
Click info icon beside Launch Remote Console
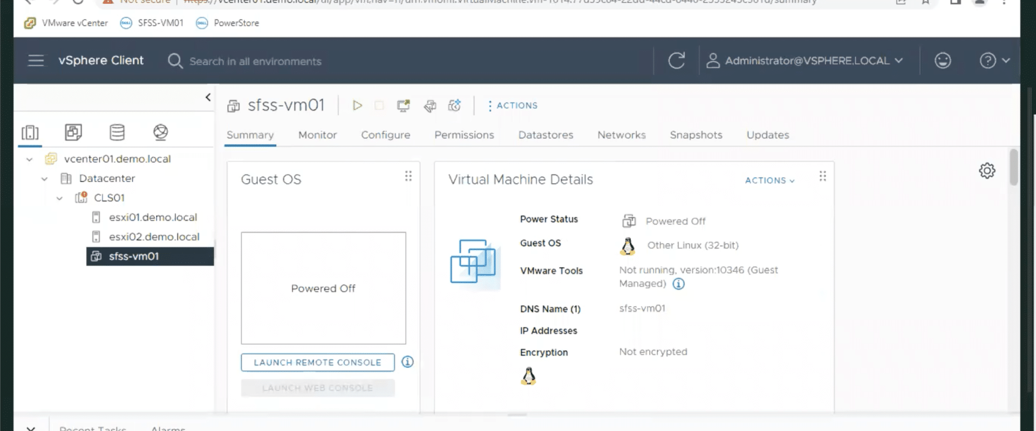(407, 362)
